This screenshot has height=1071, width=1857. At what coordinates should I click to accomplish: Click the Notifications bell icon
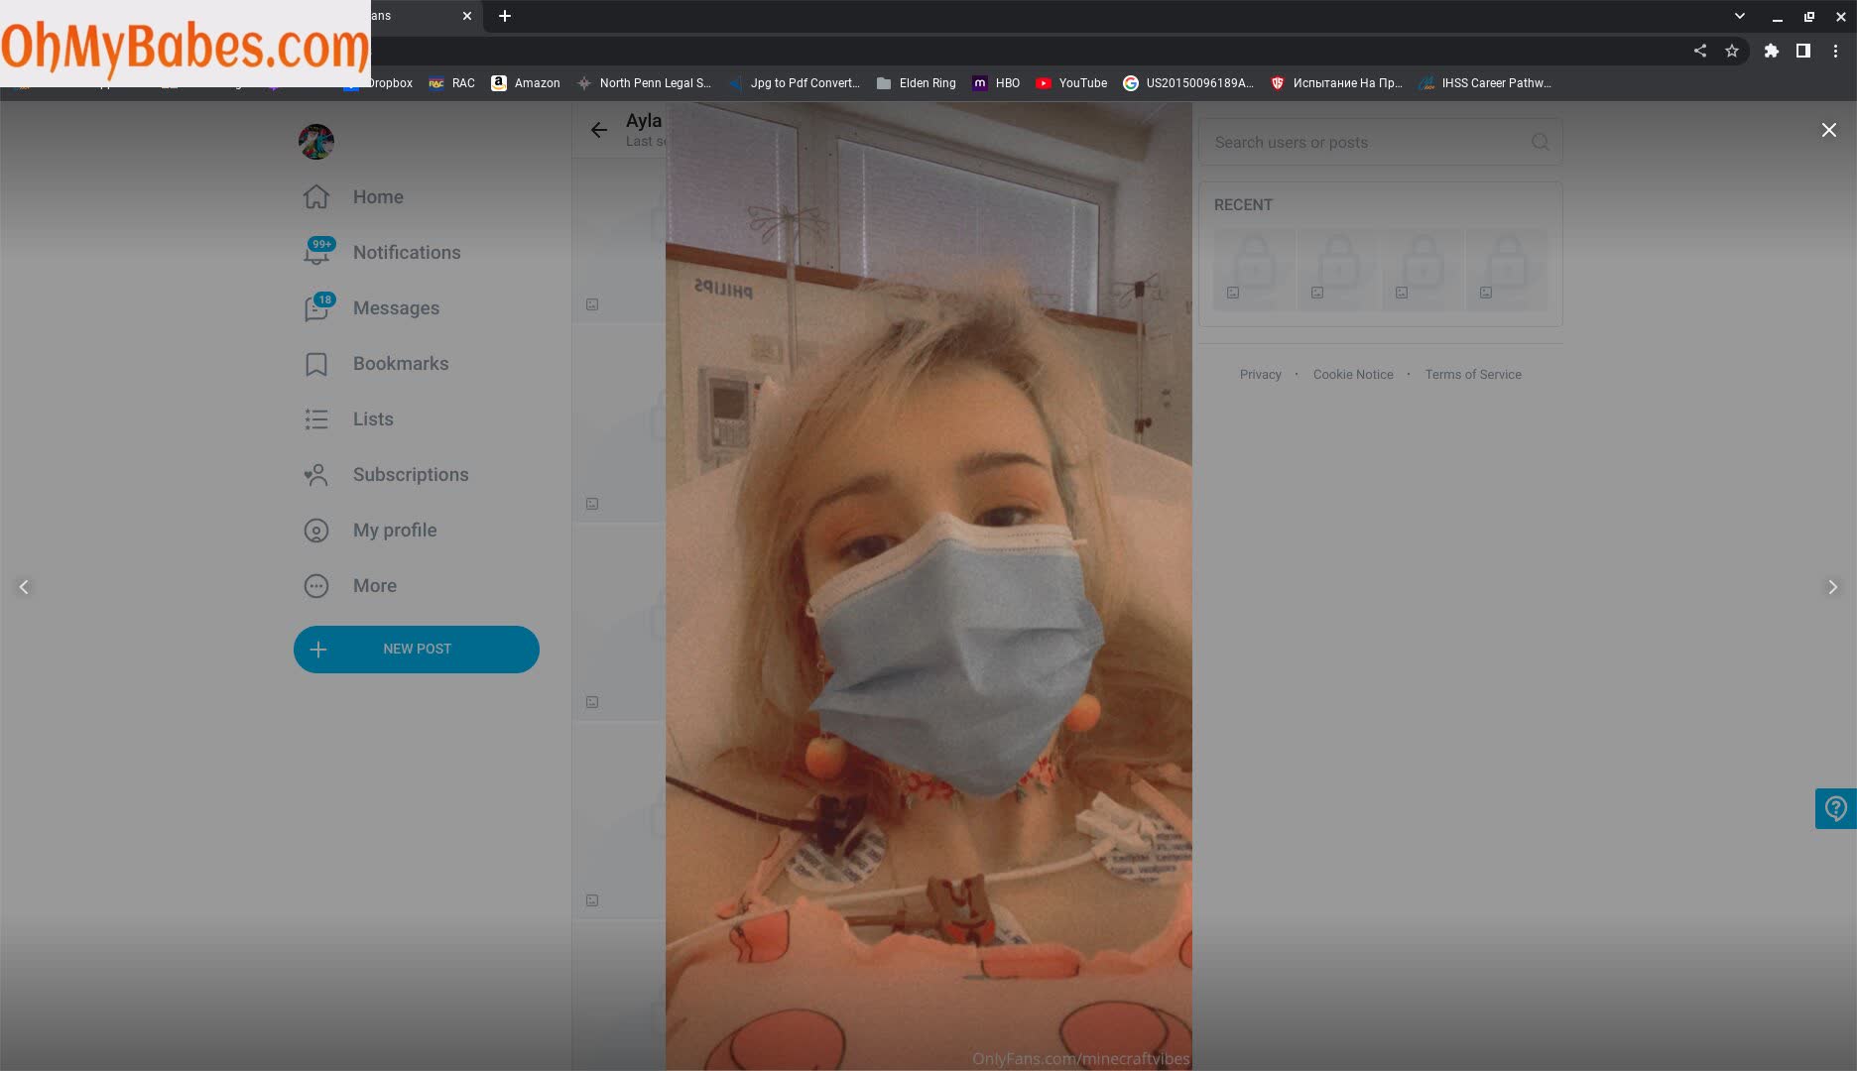pyautogui.click(x=316, y=254)
